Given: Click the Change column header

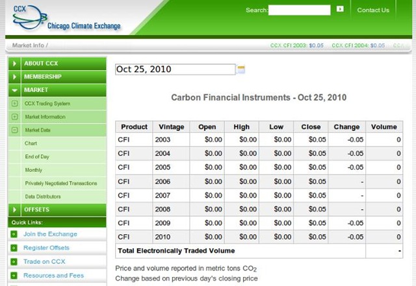Looking at the screenshot, I should click(346, 127).
